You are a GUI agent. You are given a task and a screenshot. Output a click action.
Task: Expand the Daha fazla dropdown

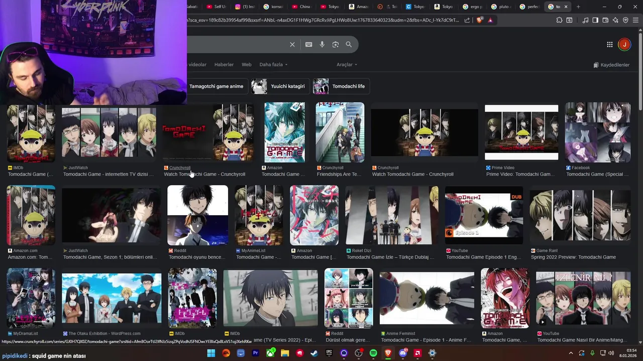(x=273, y=65)
